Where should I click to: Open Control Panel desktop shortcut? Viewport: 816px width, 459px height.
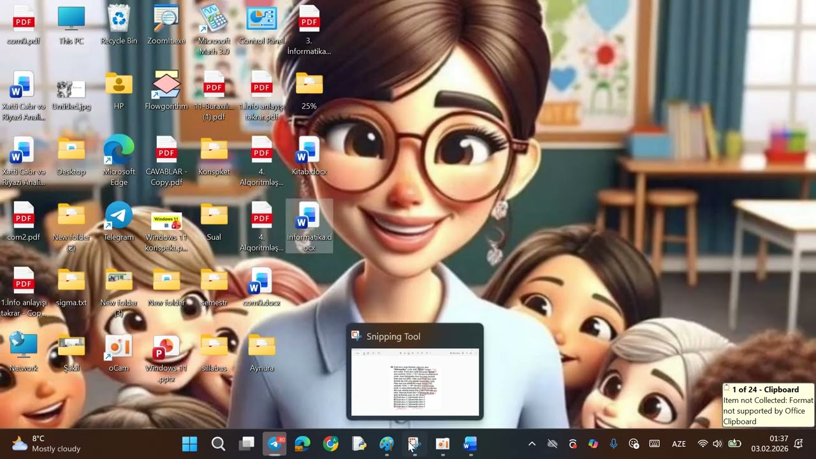pos(261,25)
